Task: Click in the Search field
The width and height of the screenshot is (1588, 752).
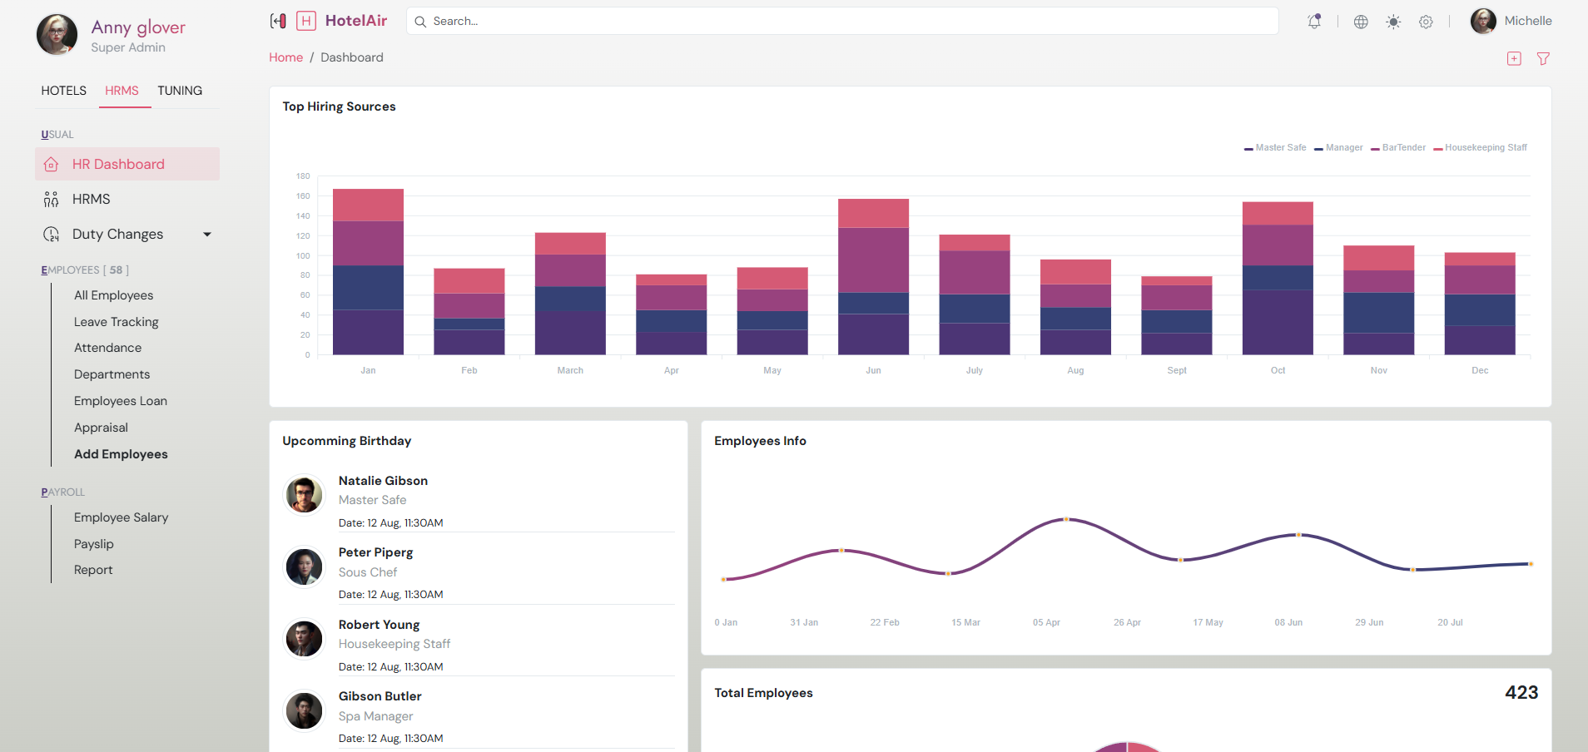Action: click(842, 21)
